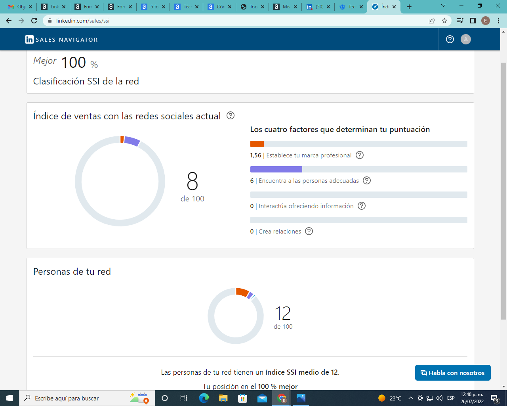Click the weather 23°C widget in taskbar

click(390, 398)
